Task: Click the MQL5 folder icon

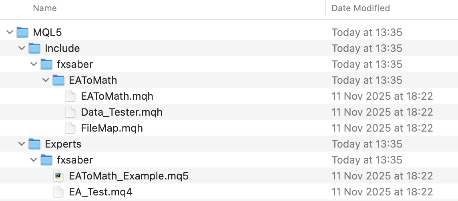Action: point(22,32)
